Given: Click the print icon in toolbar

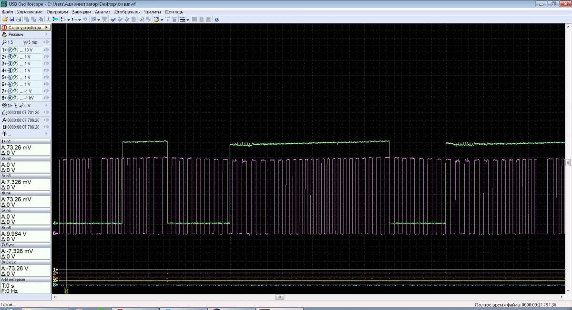Looking at the screenshot, I should point(18,20).
